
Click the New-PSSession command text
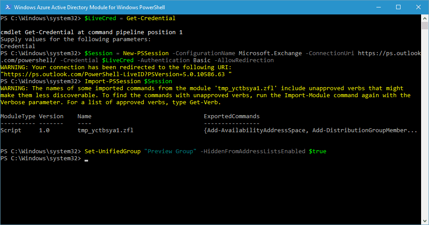coord(146,53)
